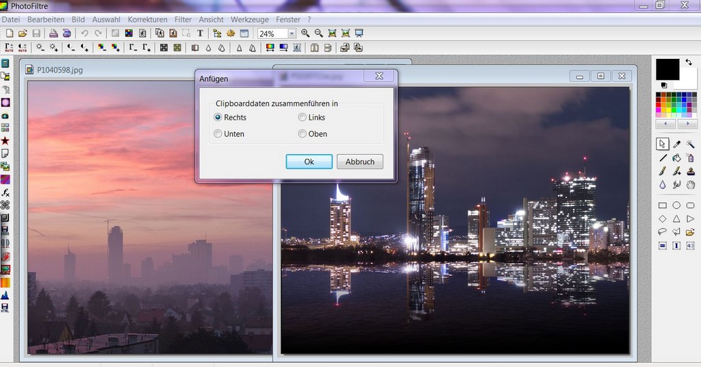Choose the Ellipse selection shape
This screenshot has width=701, height=367.
676,205
